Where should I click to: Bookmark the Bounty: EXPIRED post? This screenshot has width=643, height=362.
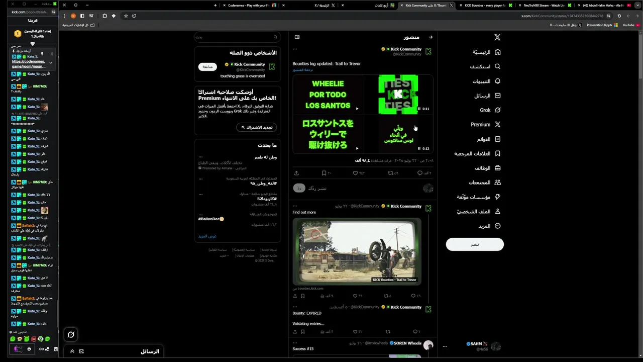[x=302, y=332]
